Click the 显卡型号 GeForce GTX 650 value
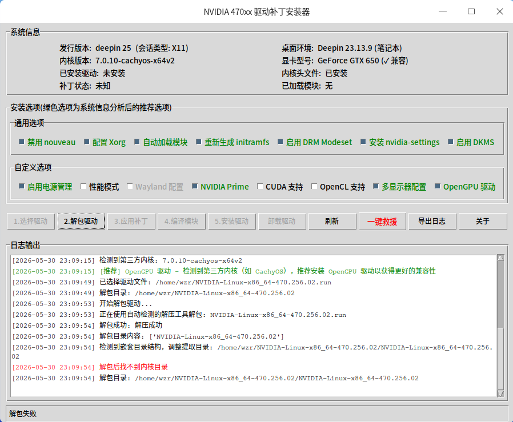 pos(363,61)
